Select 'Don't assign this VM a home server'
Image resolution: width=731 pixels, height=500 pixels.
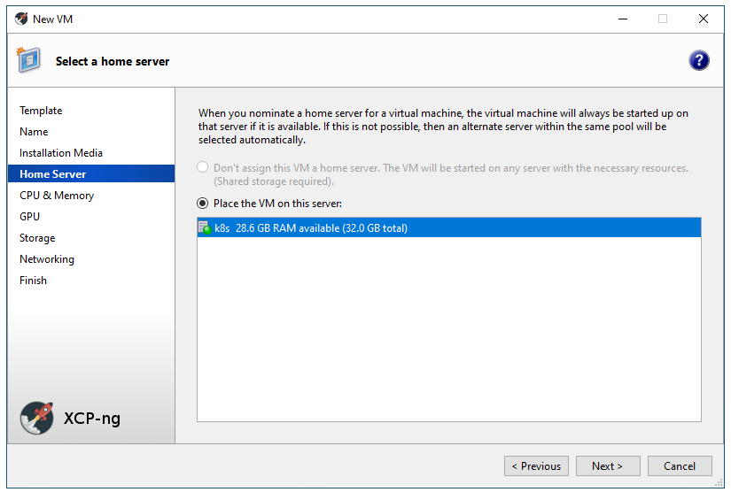[x=204, y=167]
